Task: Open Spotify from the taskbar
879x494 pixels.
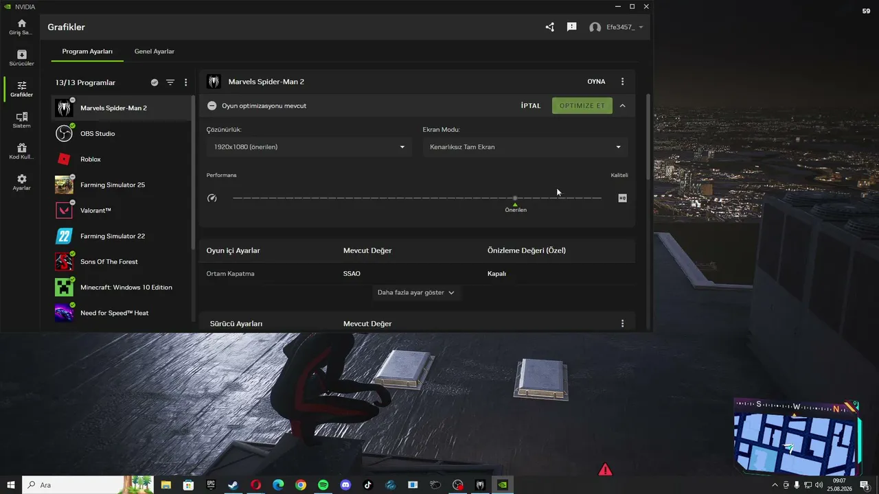Action: 323,485
